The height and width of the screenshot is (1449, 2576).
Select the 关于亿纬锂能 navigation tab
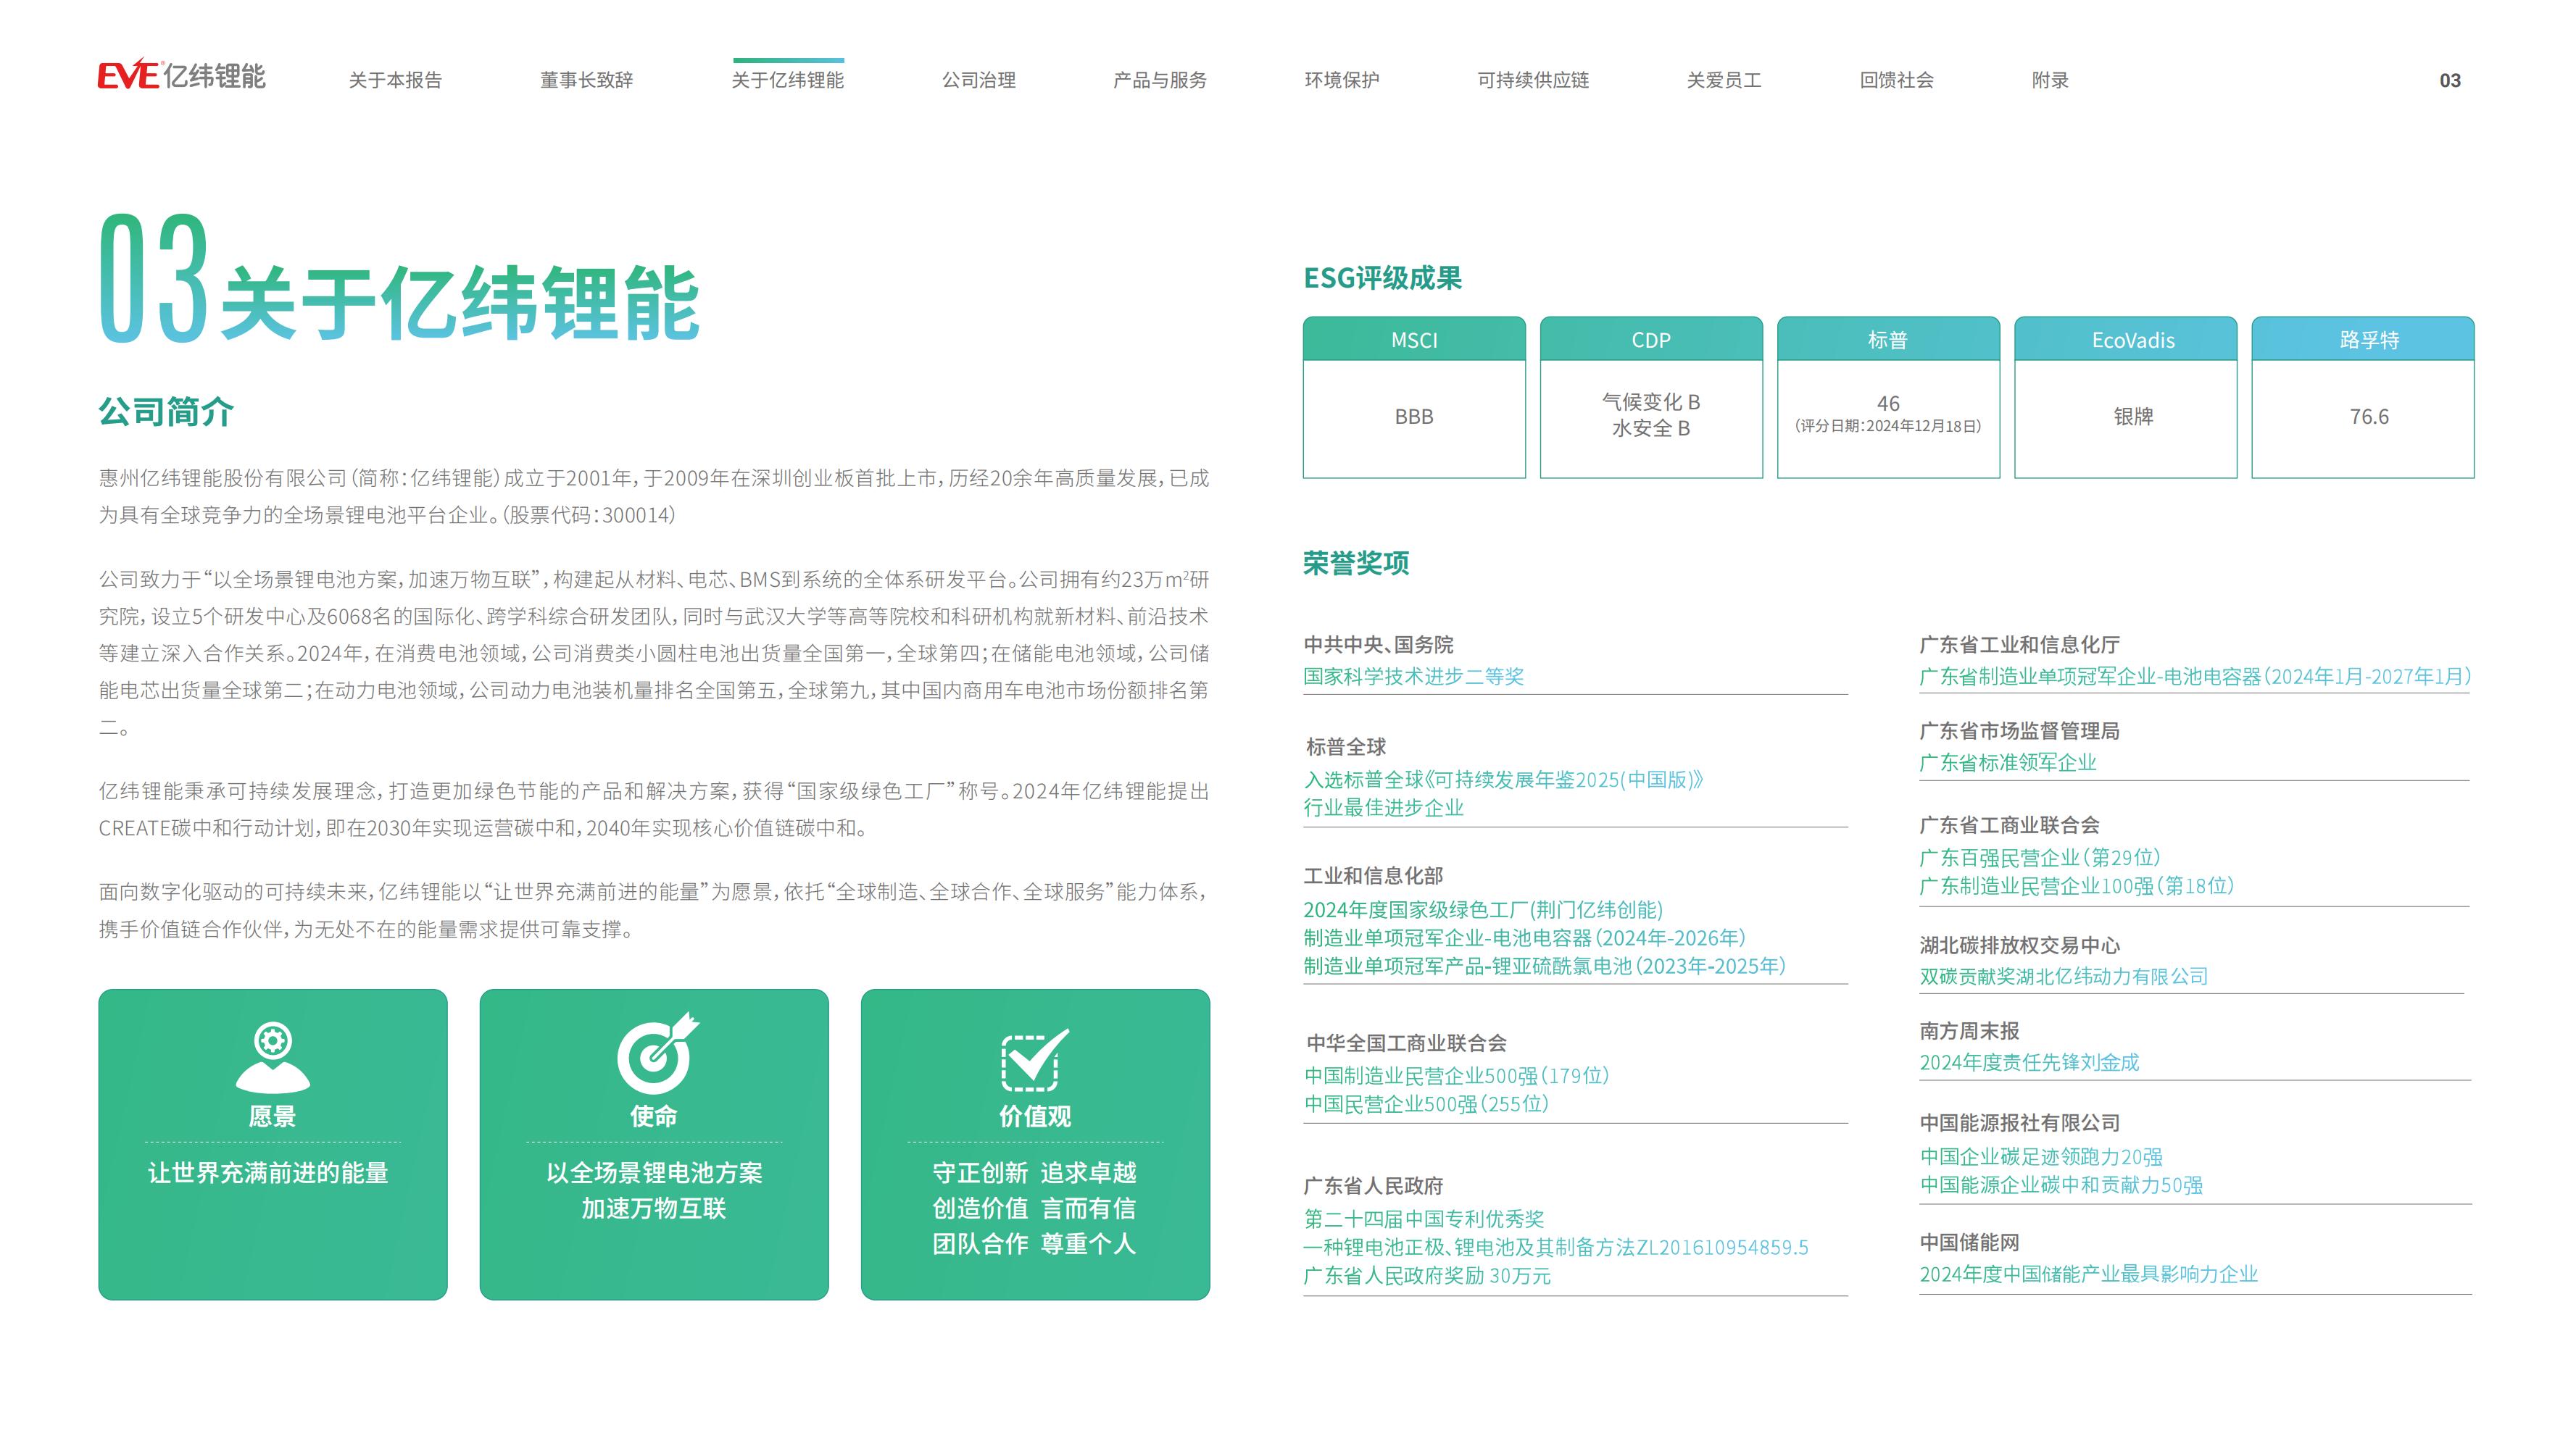[788, 80]
